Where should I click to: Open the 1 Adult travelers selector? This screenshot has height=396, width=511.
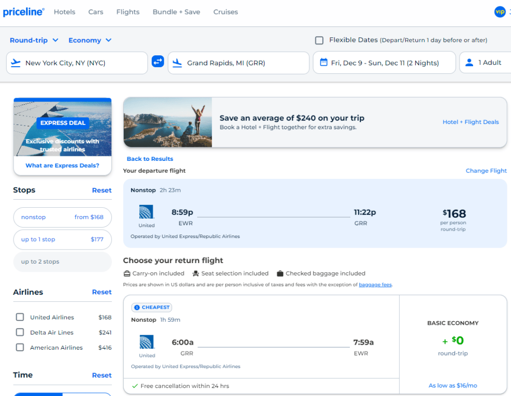[485, 62]
